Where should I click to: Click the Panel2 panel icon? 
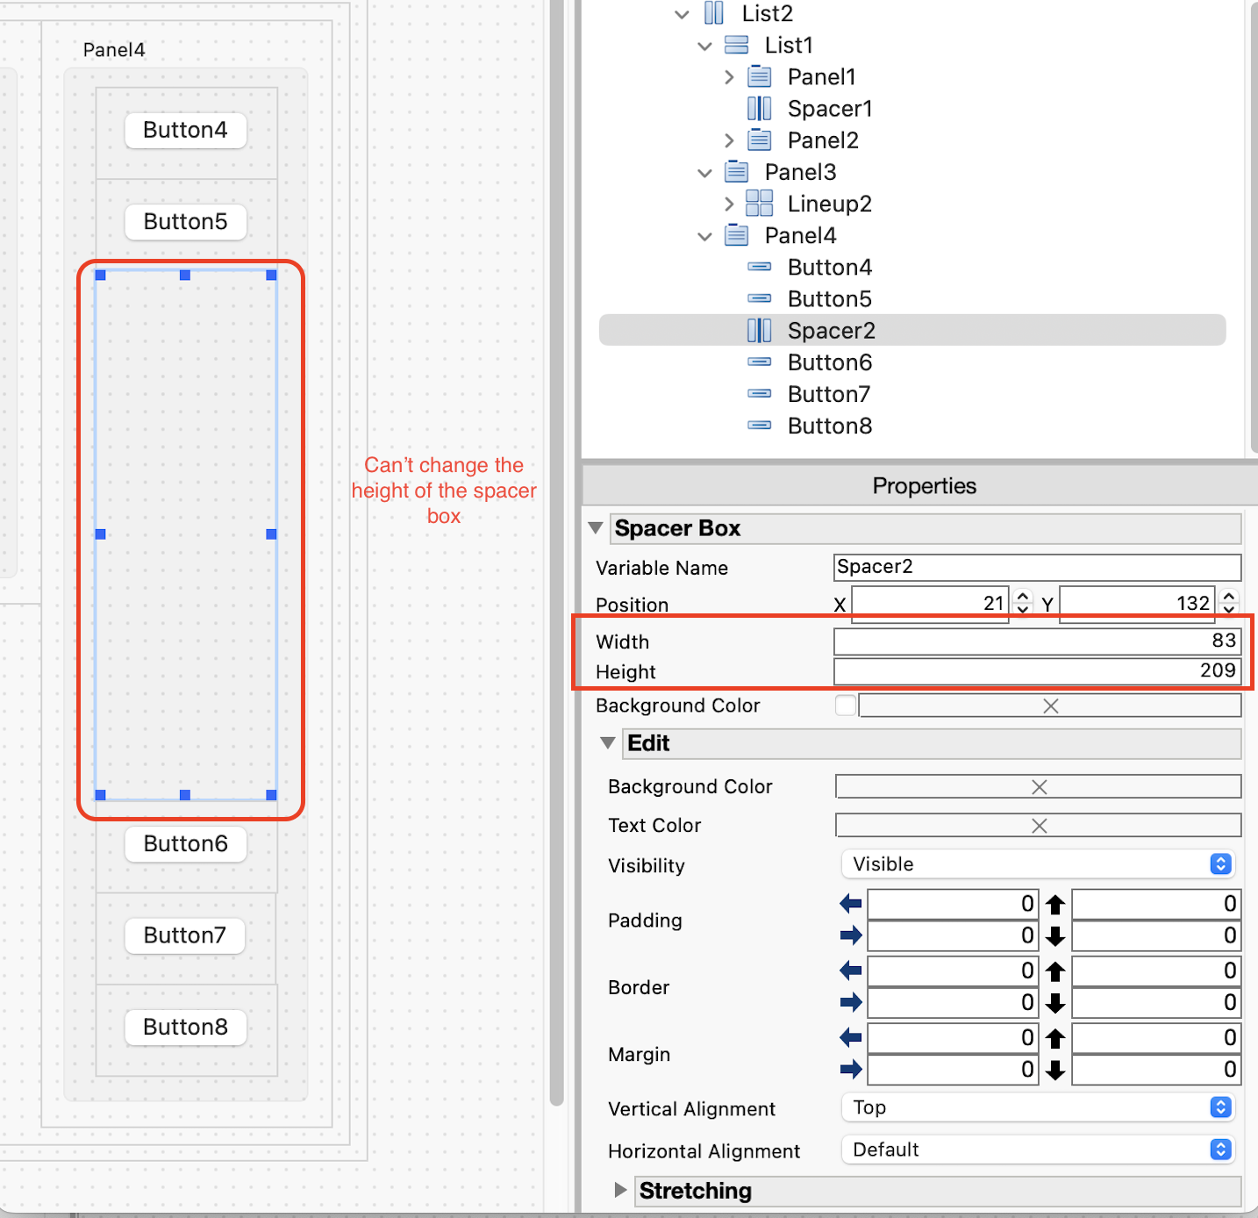(758, 140)
